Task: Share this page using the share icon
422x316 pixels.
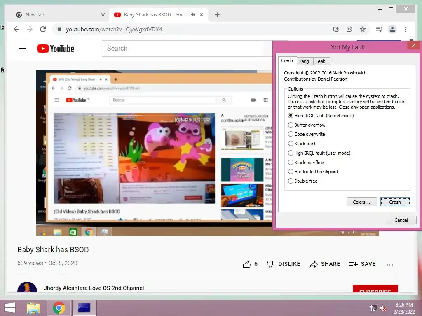Action: [x=349, y=29]
